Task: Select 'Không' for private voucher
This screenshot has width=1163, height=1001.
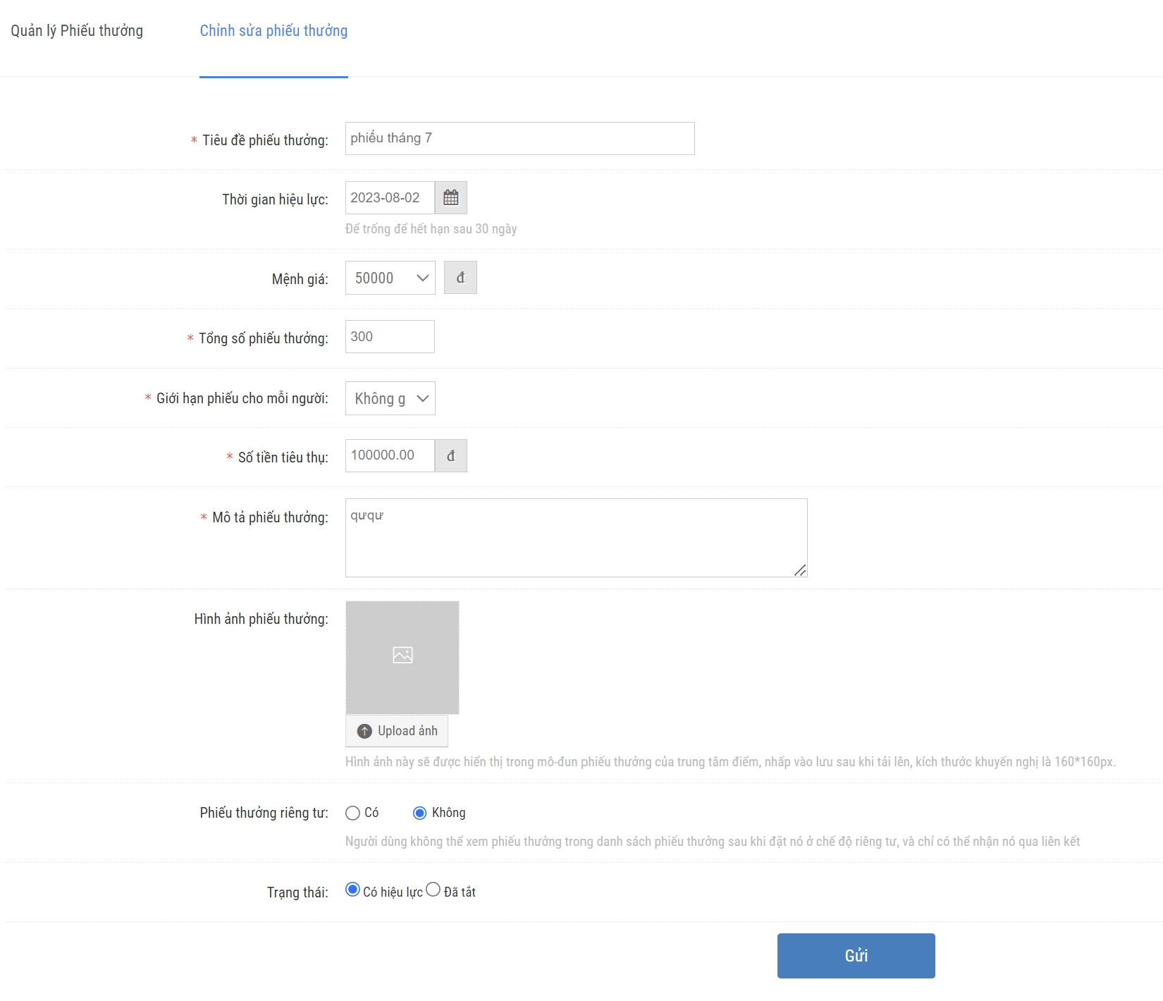Action: tap(420, 813)
